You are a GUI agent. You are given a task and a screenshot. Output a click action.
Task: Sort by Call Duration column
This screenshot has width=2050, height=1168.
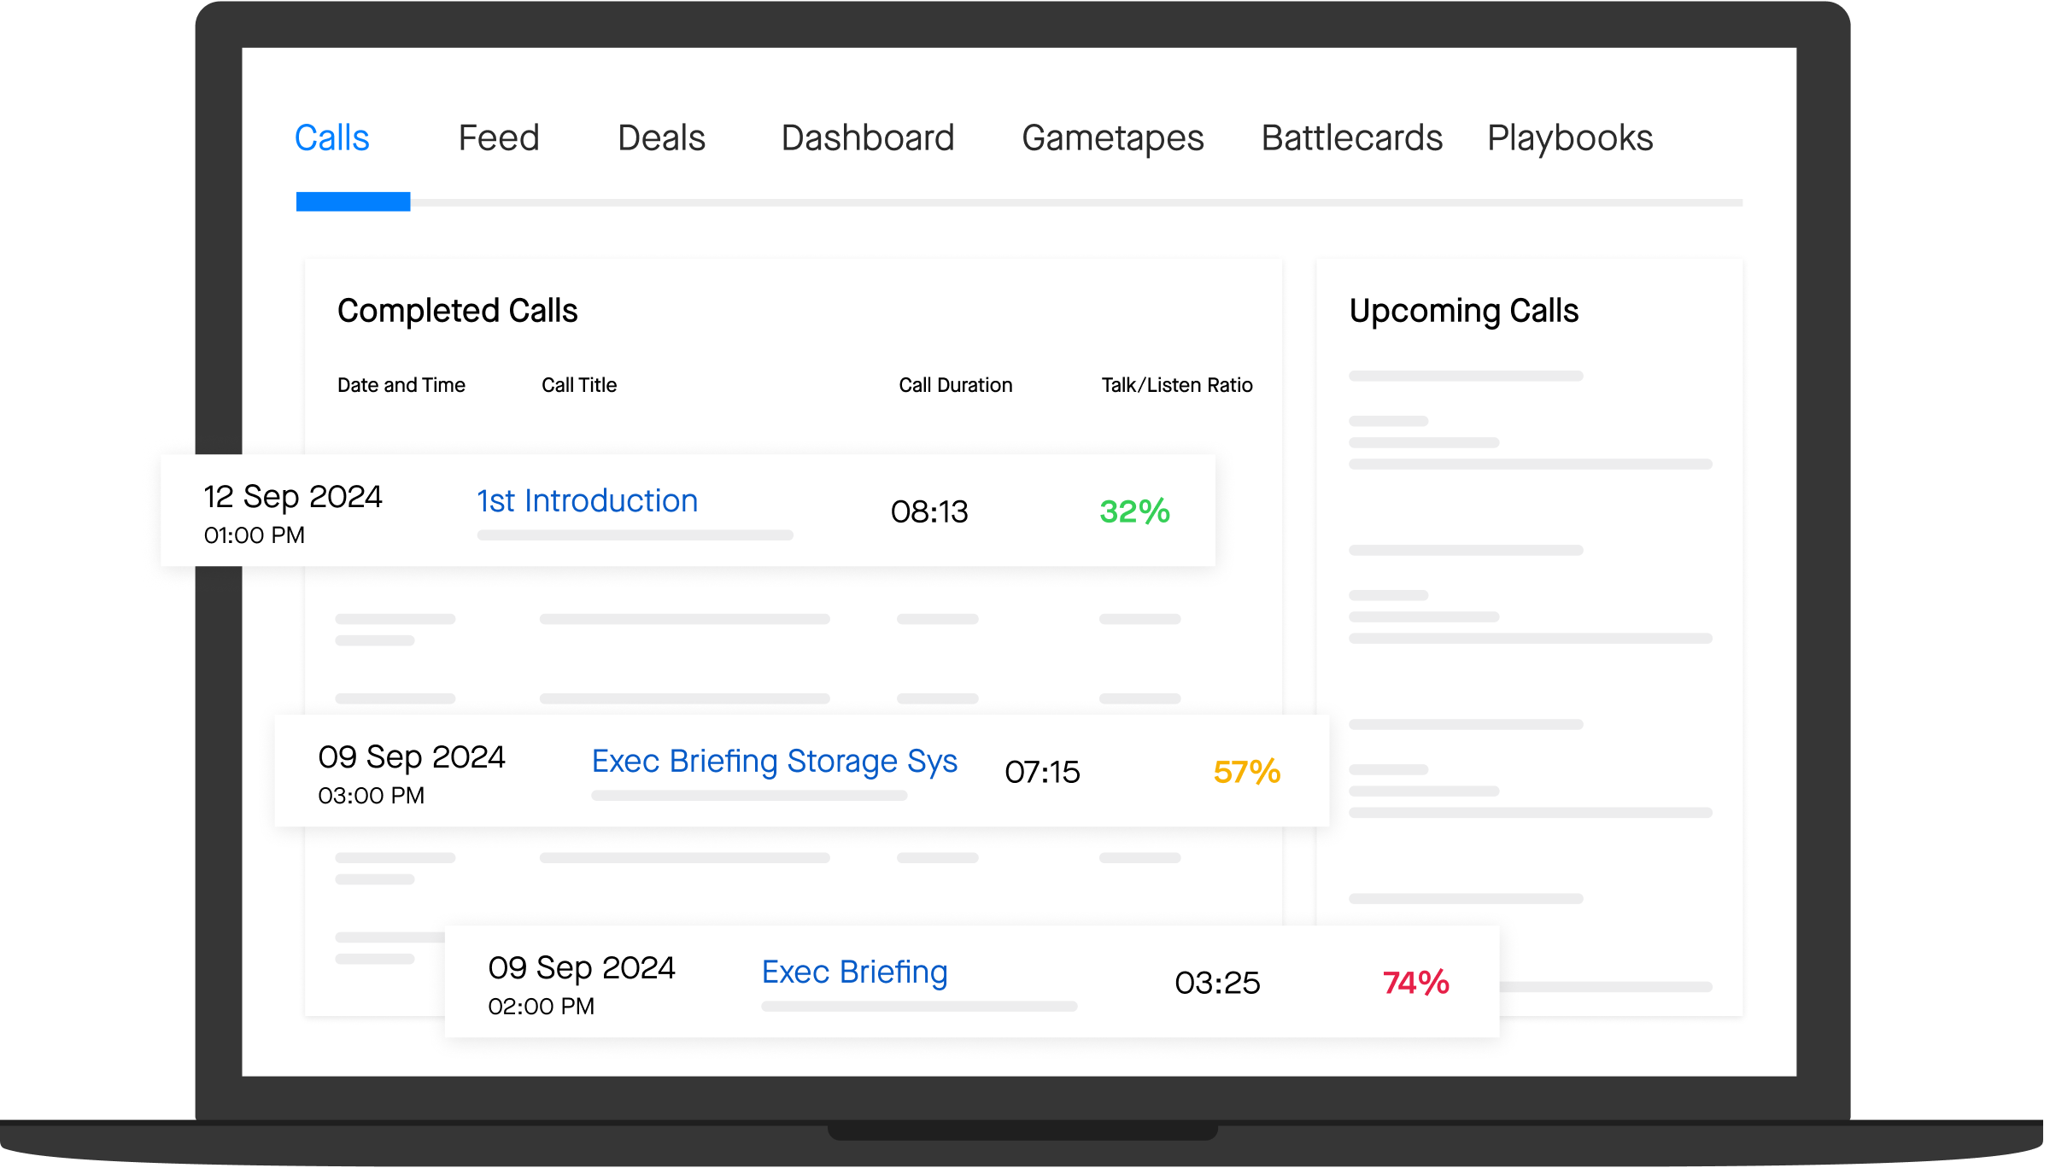(954, 385)
